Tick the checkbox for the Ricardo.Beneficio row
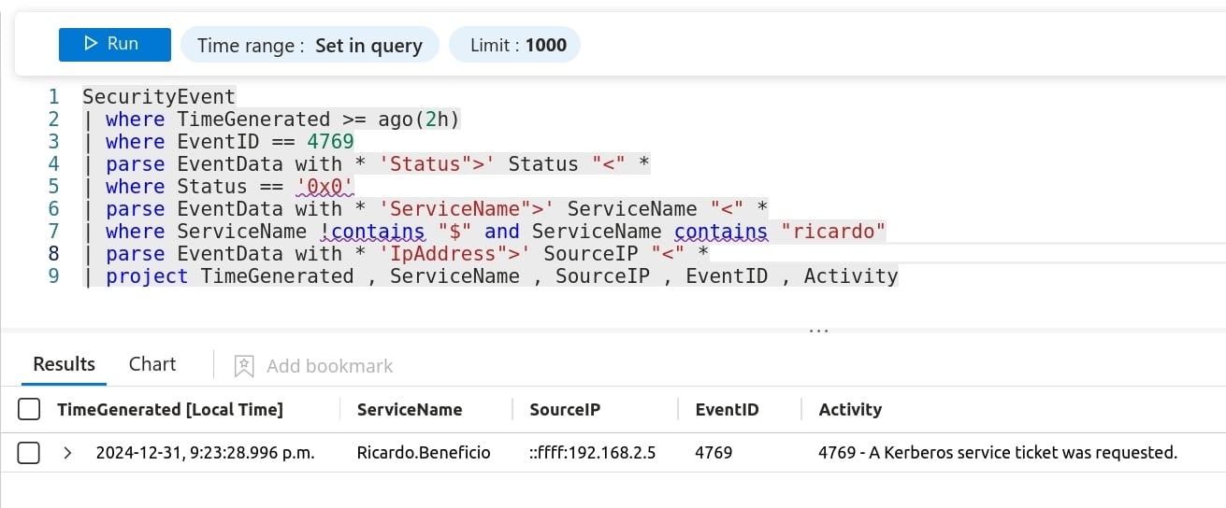This screenshot has height=508, width=1226. tap(29, 453)
